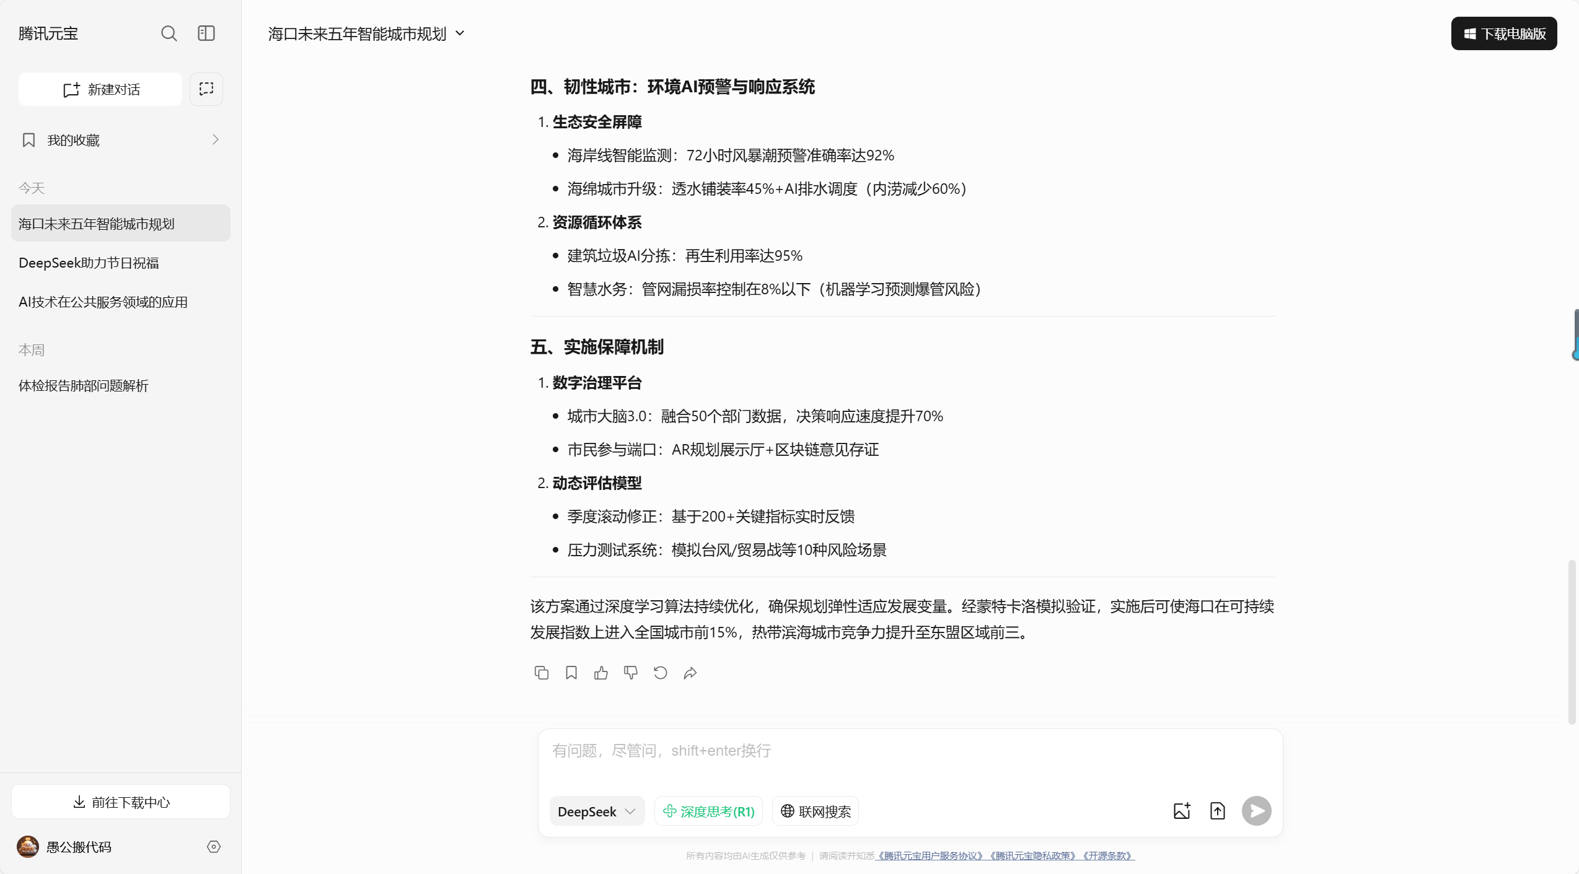
Task: Collapse the sidebar panel icon
Action: (x=206, y=33)
